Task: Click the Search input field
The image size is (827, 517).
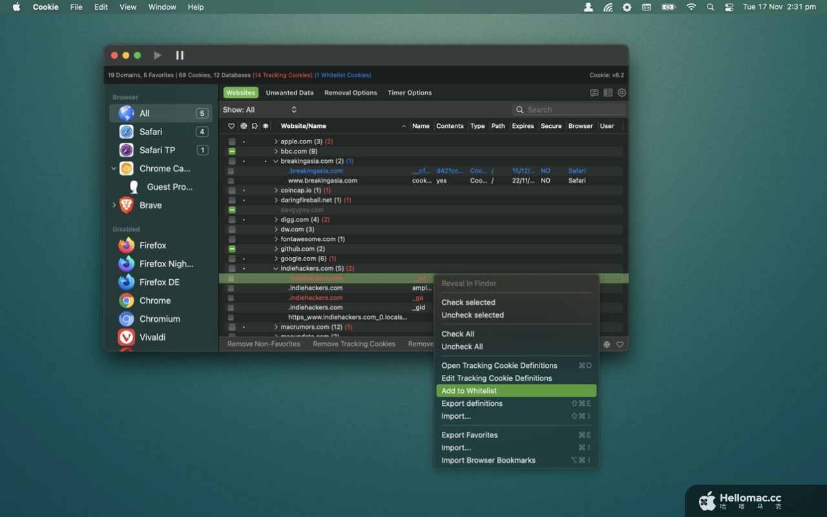Action: (x=569, y=110)
